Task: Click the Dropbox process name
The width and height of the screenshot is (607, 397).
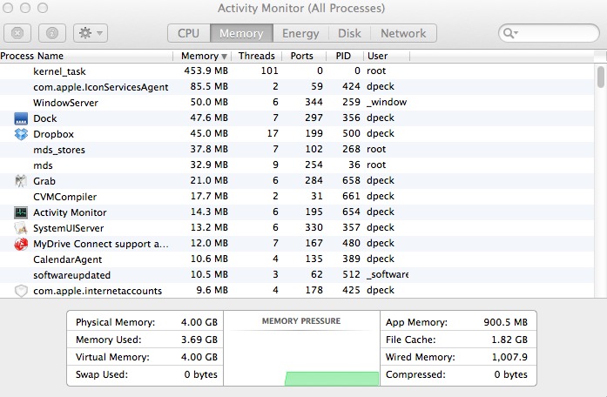Action: point(53,134)
